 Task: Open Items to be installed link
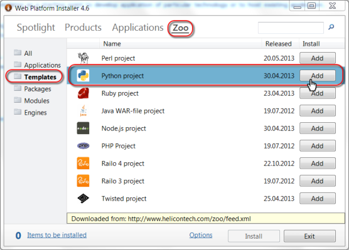click(56, 235)
